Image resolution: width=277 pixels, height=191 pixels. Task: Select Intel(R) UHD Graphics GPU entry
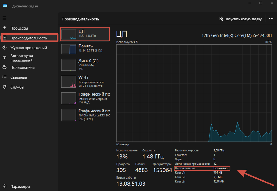point(85,98)
